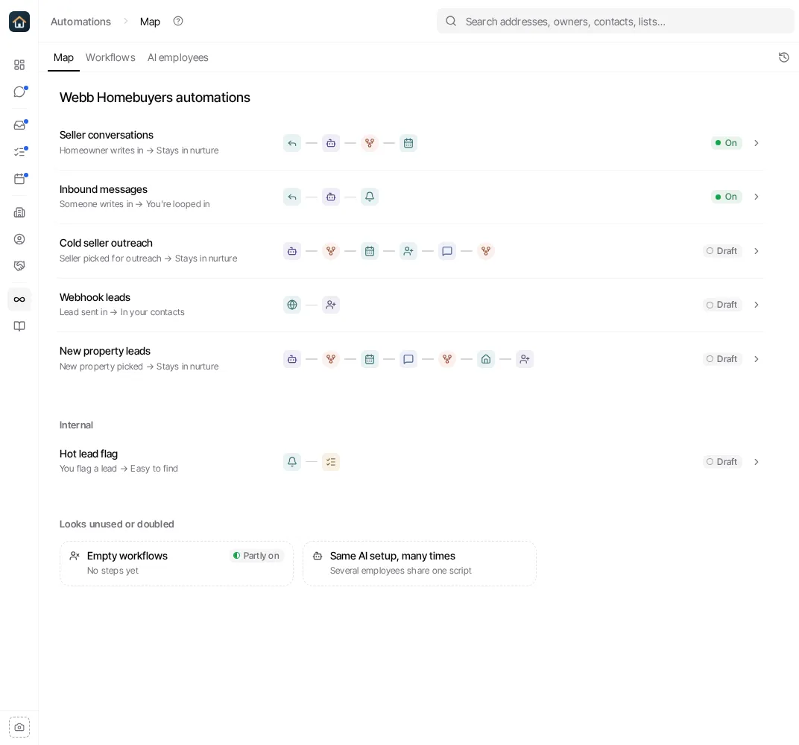
Task: Focus the search addresses, owners, contacts field
Action: tap(615, 22)
